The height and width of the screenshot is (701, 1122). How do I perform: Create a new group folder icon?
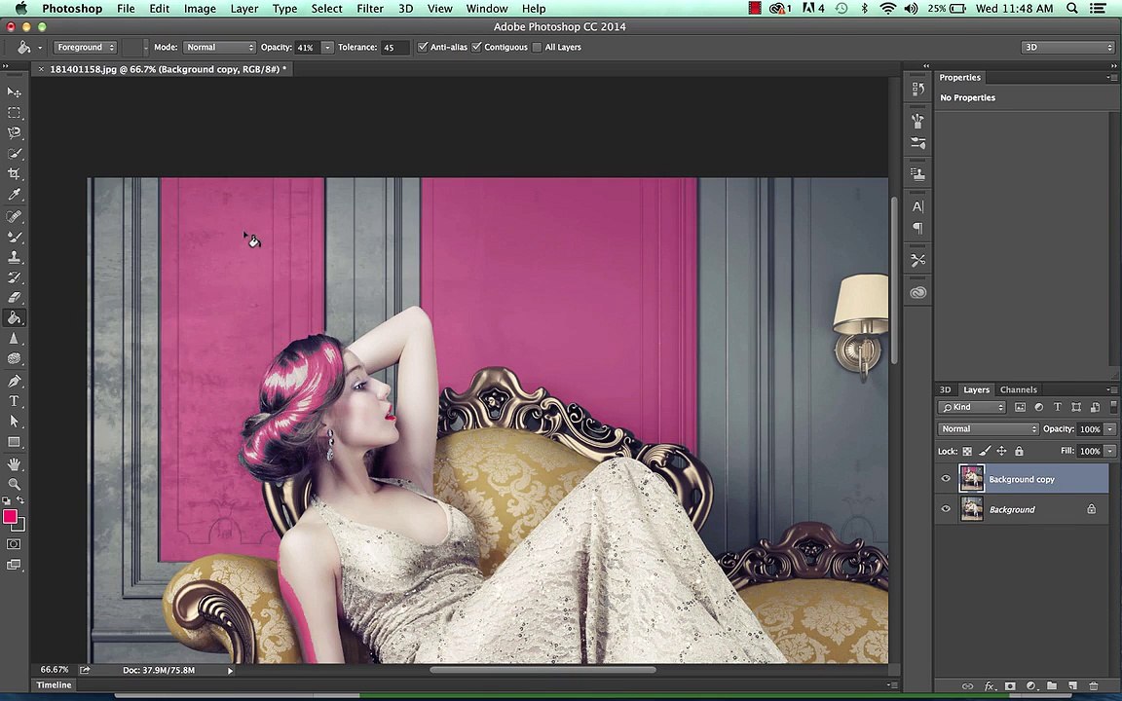(1052, 686)
